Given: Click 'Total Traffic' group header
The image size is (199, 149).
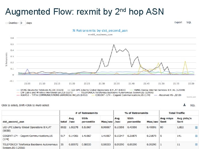Looking at the screenshot, I should (177, 113).
